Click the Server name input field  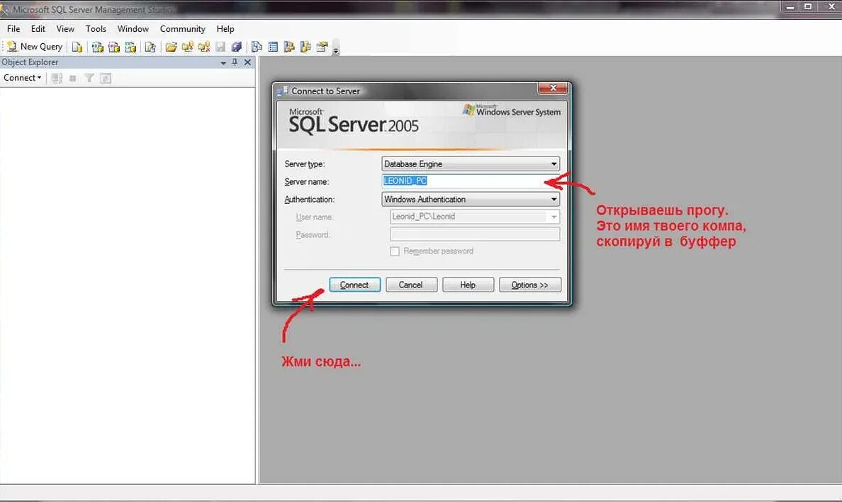pyautogui.click(x=471, y=181)
